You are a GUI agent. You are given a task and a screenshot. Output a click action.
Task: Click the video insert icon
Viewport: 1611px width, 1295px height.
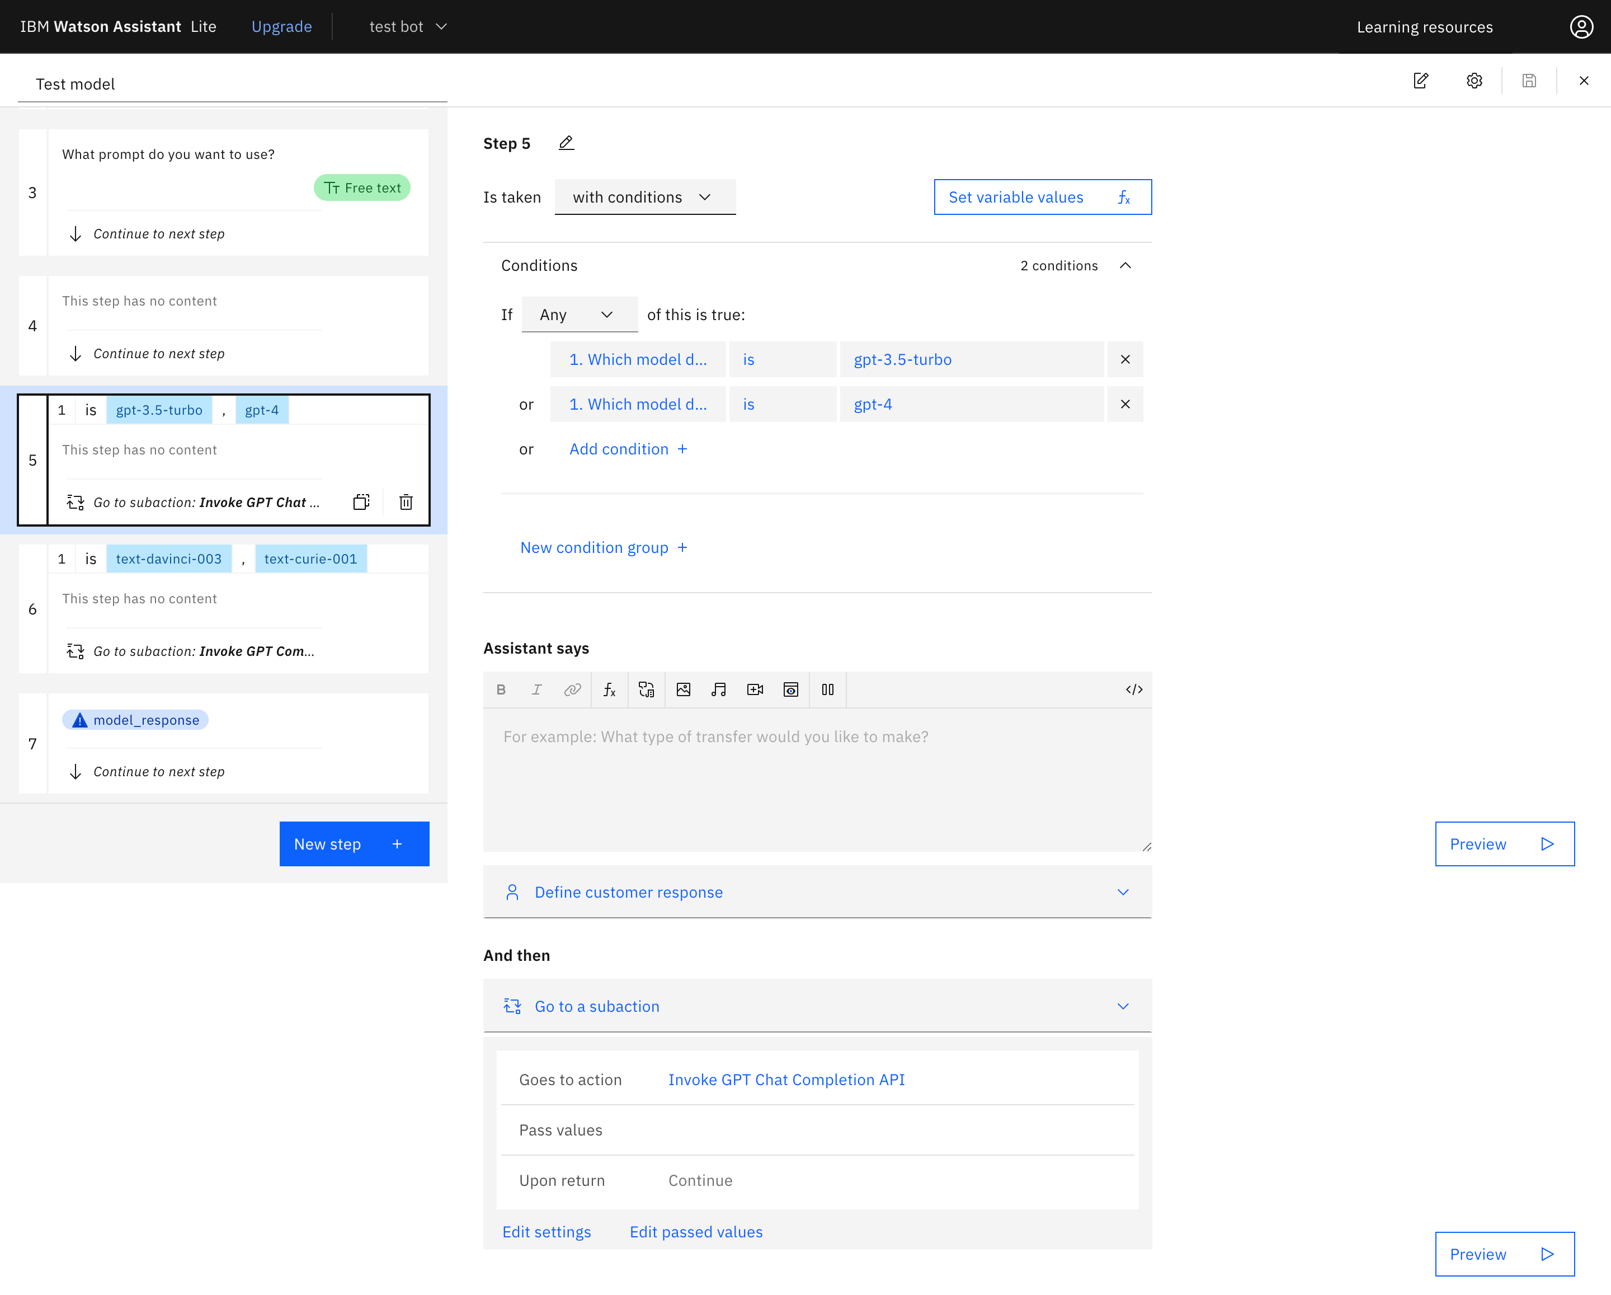click(755, 689)
